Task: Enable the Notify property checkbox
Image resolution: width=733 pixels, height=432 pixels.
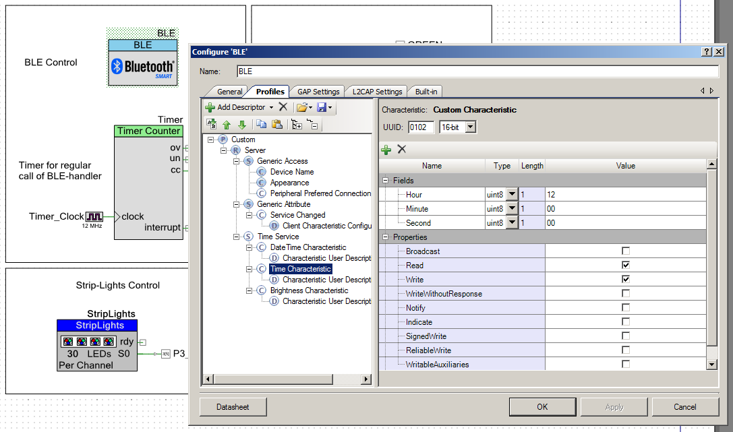Action: coord(626,307)
